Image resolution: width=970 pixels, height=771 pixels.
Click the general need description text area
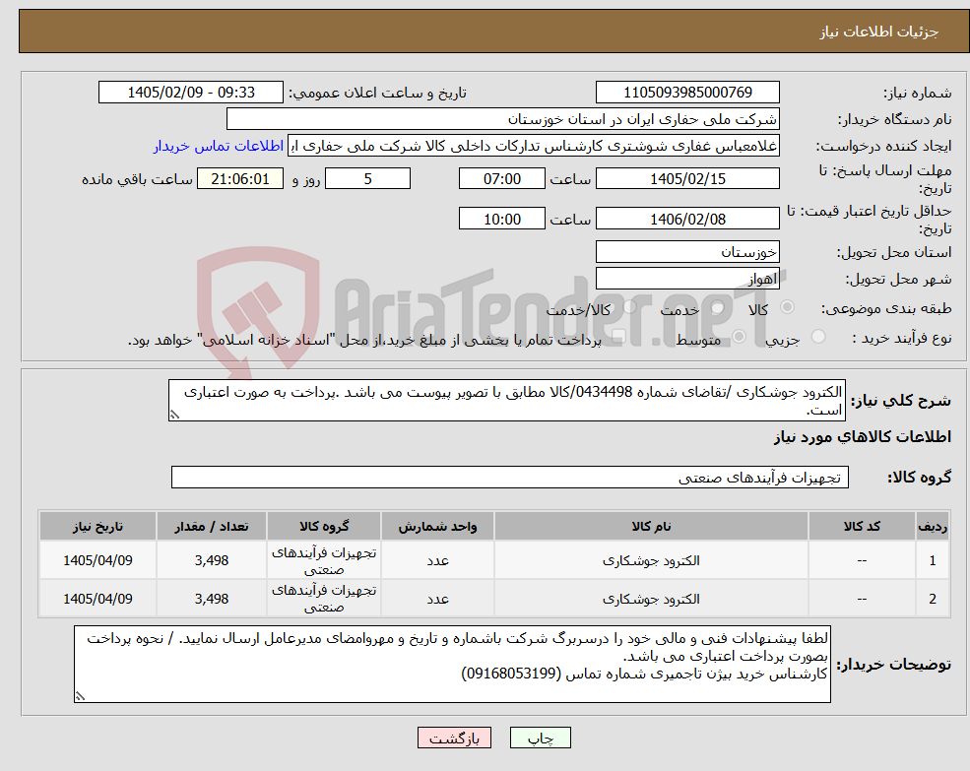click(506, 401)
